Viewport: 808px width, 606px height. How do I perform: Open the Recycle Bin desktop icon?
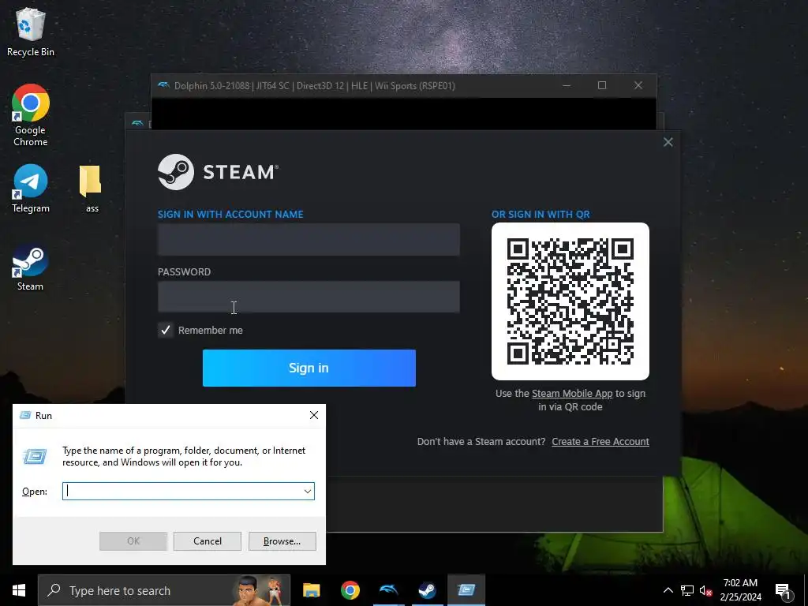coord(31,32)
